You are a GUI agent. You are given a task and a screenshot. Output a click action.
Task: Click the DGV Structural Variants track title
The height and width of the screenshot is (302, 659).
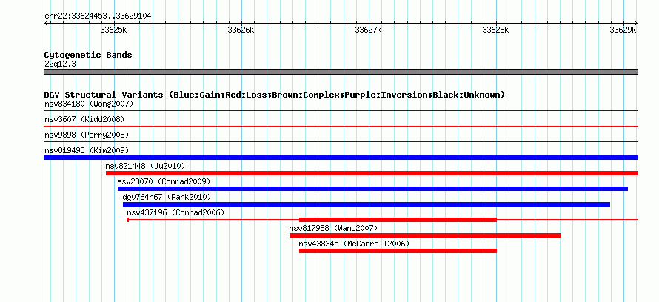point(275,95)
